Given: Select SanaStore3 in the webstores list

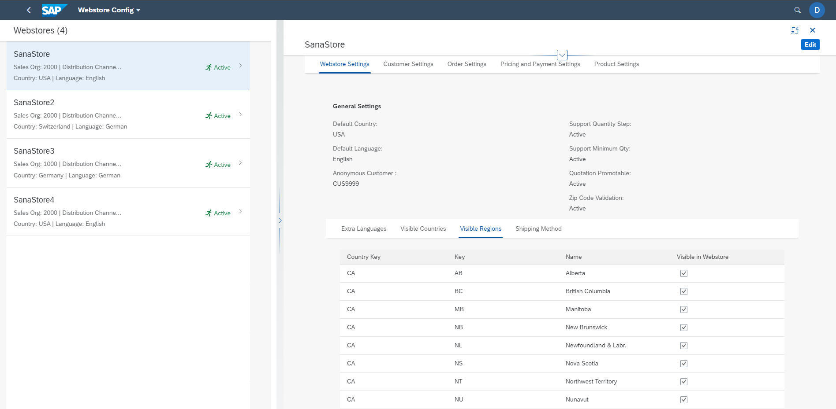Looking at the screenshot, I should tap(128, 163).
